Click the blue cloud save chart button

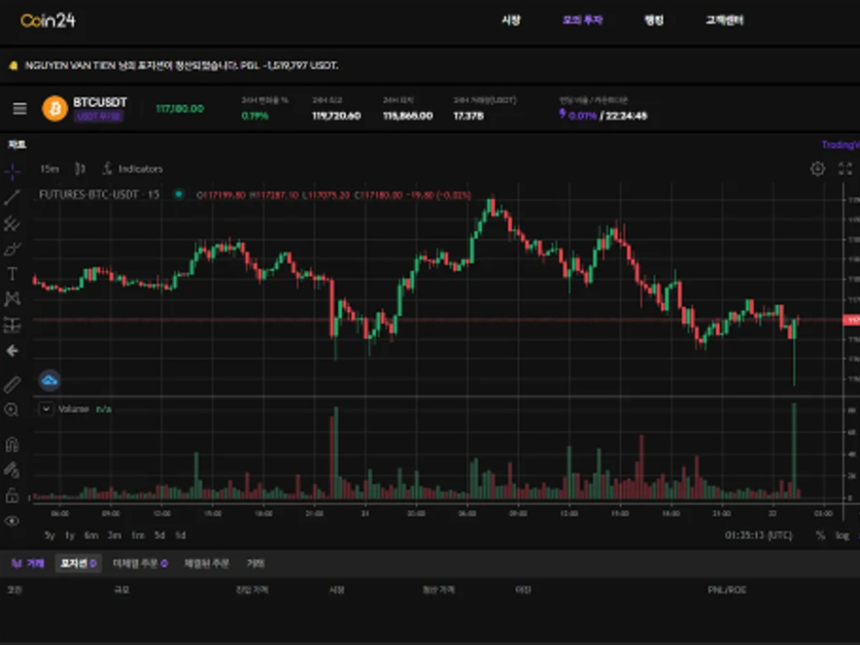click(x=49, y=380)
